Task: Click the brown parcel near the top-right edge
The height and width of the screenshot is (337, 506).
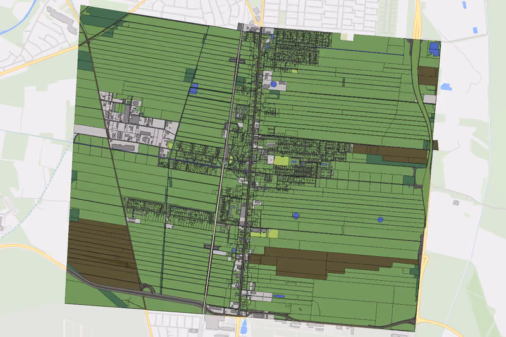Action: click(x=428, y=76)
